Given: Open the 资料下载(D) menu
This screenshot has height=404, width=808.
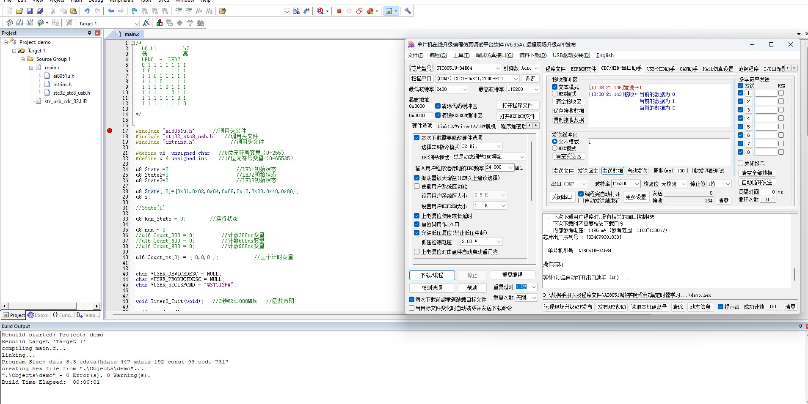Looking at the screenshot, I should [x=532, y=55].
